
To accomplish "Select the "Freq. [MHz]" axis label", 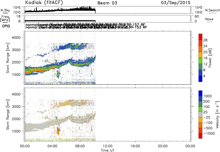I will (5, 19).
